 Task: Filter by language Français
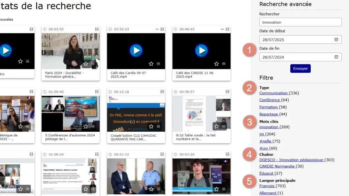click(267, 186)
